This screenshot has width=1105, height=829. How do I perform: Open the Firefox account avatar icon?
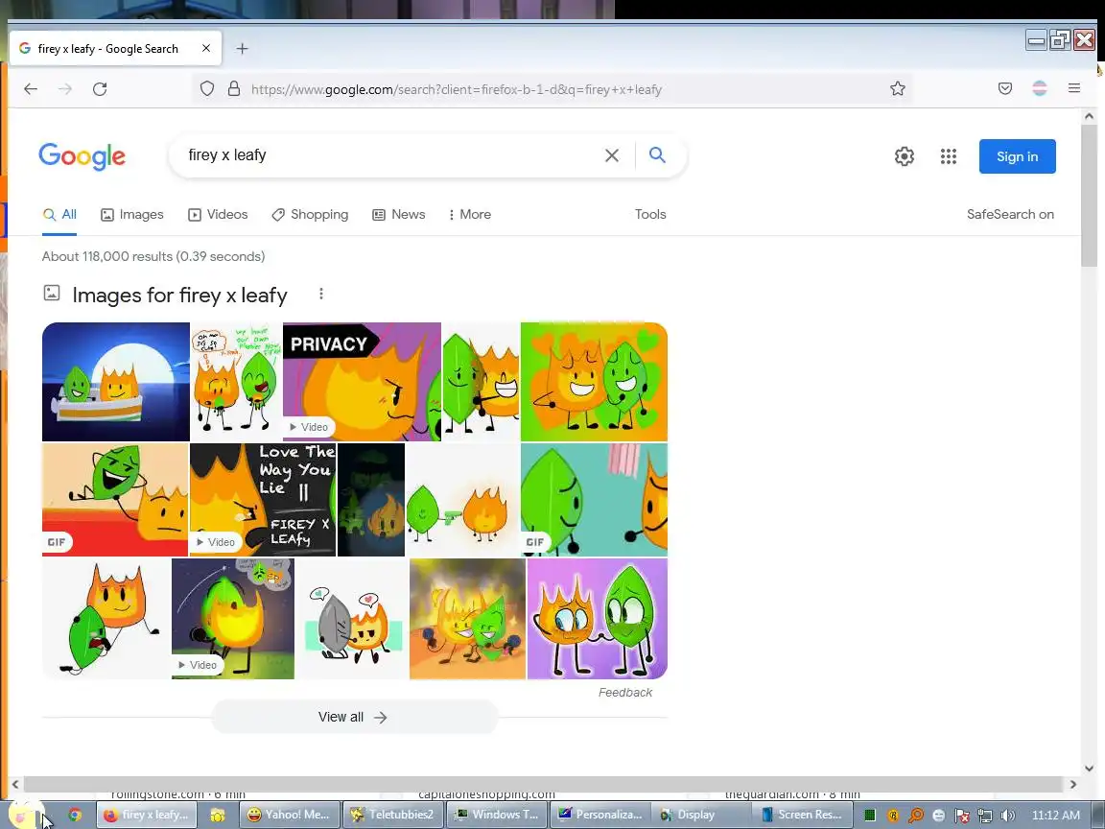(1040, 89)
